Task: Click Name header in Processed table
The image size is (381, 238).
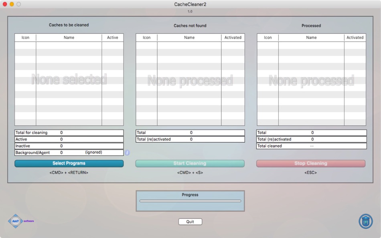Action: point(312,38)
